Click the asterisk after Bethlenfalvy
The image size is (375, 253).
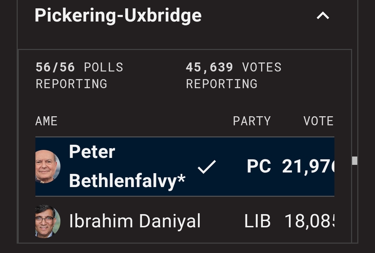click(181, 179)
